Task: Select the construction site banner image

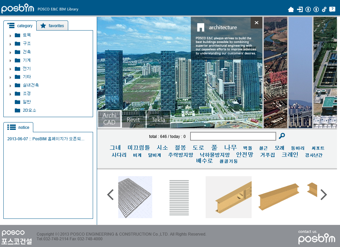Action: [x=275, y=72]
